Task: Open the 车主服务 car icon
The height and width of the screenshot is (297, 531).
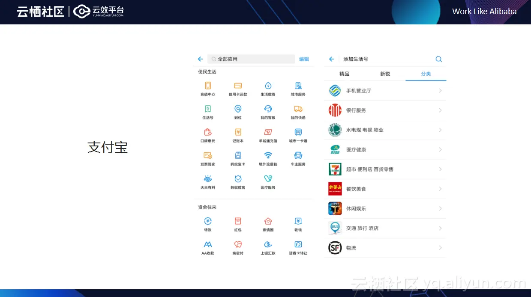Action: (x=298, y=155)
